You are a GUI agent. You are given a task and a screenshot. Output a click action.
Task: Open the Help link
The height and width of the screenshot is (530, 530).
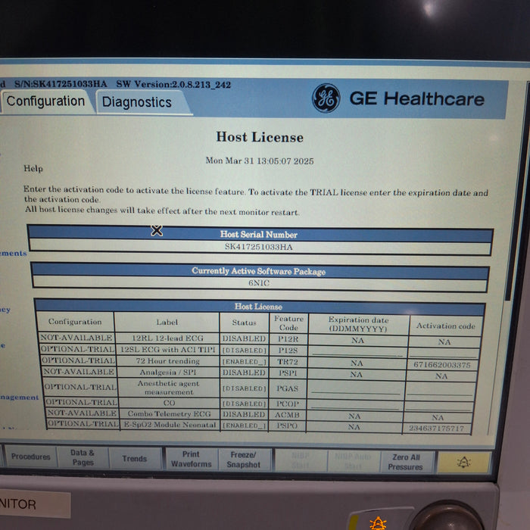(x=33, y=169)
